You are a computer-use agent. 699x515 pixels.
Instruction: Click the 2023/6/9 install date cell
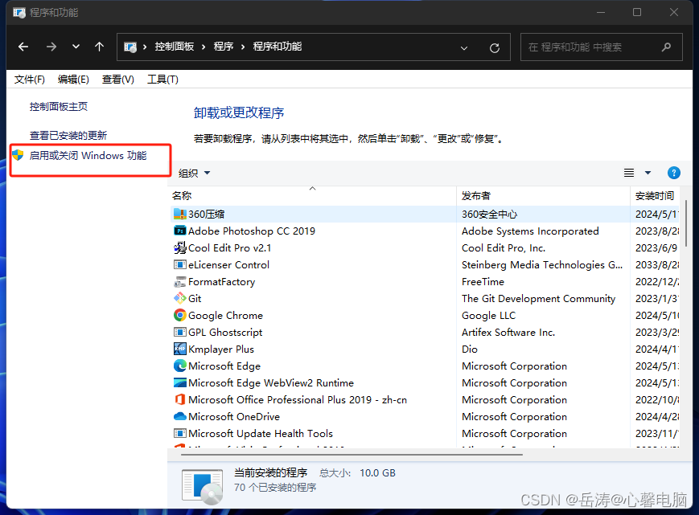click(x=656, y=248)
